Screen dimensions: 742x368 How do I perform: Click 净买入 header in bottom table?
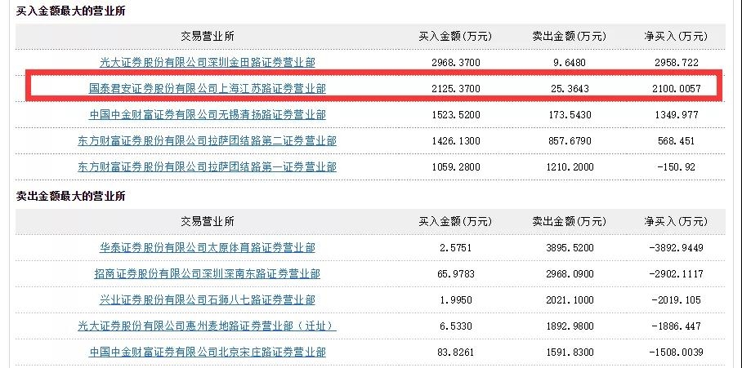(676, 221)
